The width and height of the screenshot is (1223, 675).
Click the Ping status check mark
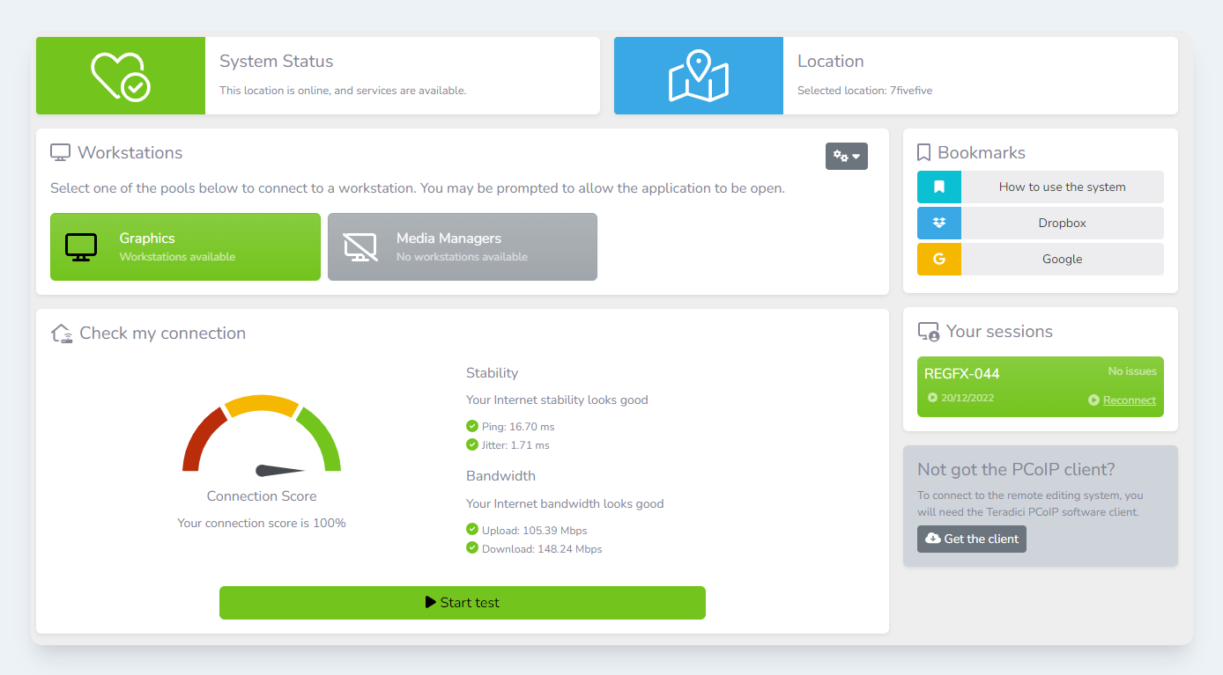(x=472, y=427)
